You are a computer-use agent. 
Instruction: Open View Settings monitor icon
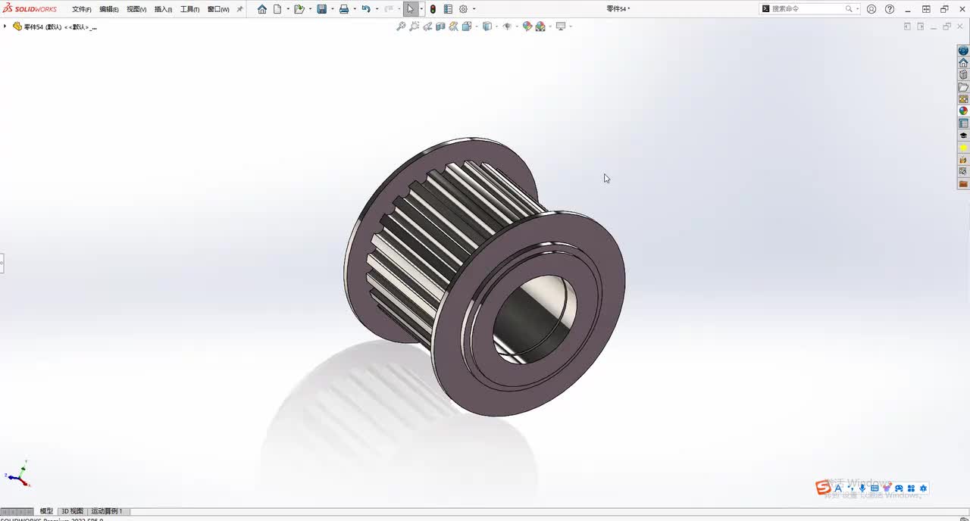pos(561,27)
